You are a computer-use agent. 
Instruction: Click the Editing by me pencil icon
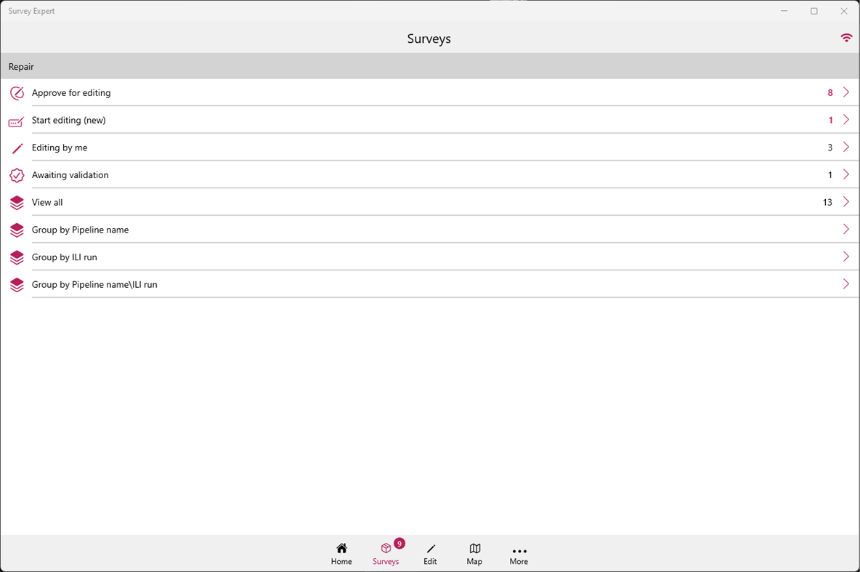(x=17, y=148)
